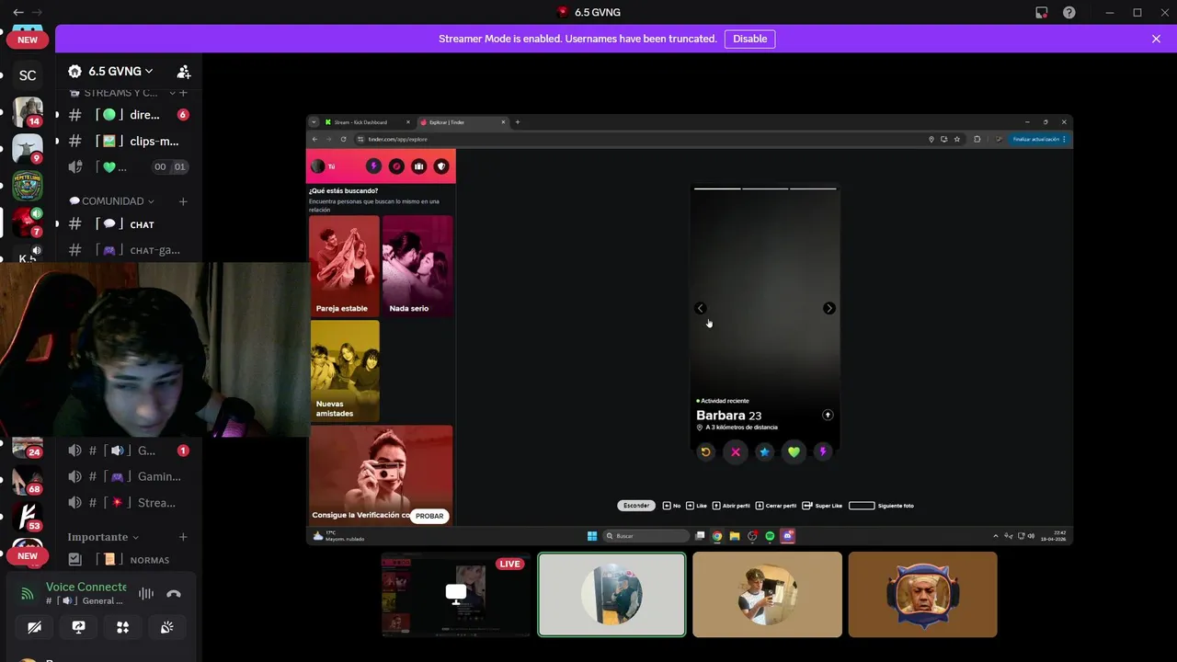
Task: Dismiss the Streamer Mode banner
Action: click(x=1156, y=39)
